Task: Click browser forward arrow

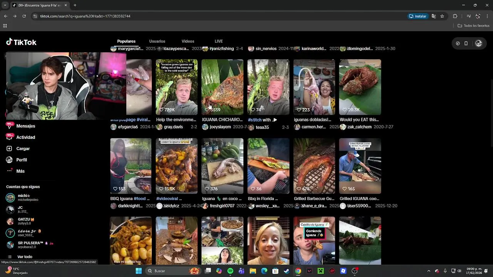Action: (x=15, y=16)
